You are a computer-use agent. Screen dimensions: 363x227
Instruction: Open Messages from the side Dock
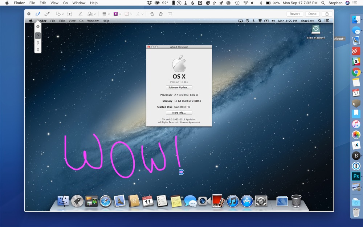pyautogui.click(x=356, y=30)
